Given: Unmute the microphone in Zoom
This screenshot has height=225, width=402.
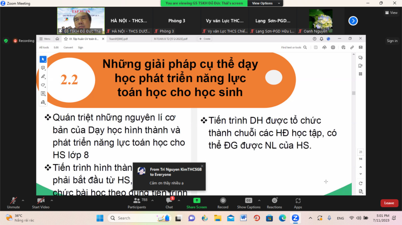Looking at the screenshot, I should tap(13, 201).
